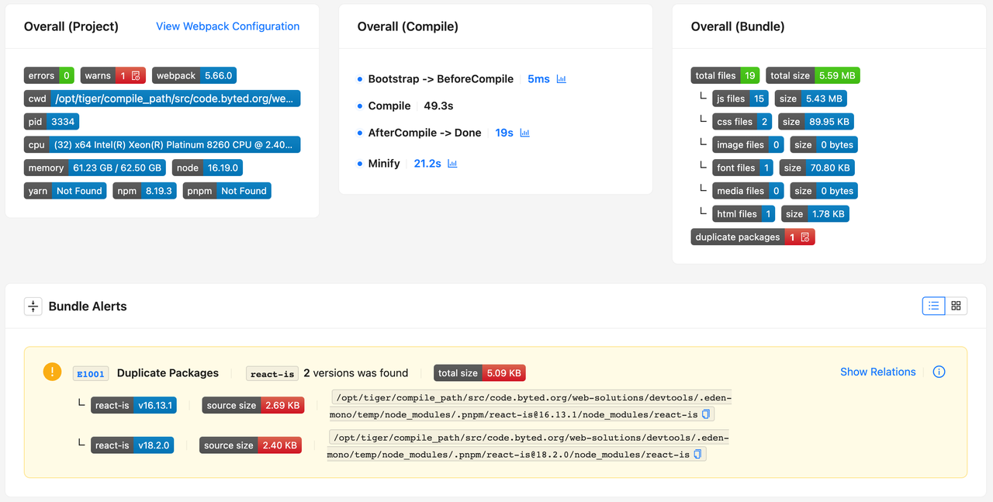The width and height of the screenshot is (993, 502).
Task: Click the js files 15 badge
Action: pyautogui.click(x=740, y=99)
